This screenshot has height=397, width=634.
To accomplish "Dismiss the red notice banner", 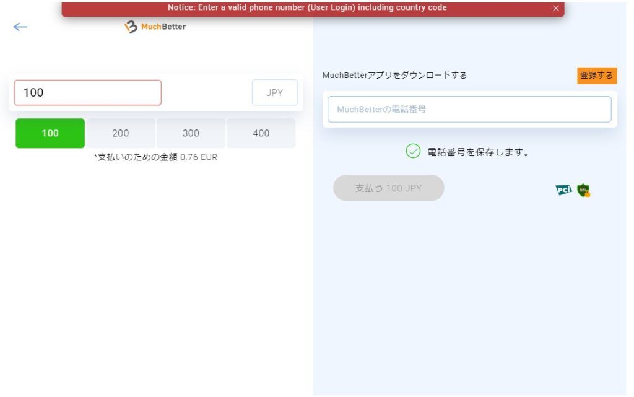I will [x=556, y=8].
